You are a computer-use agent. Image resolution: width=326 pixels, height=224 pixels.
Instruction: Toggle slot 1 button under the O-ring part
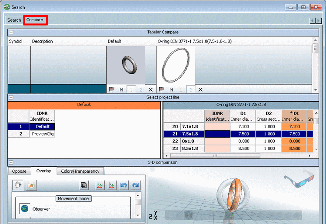click(181, 90)
